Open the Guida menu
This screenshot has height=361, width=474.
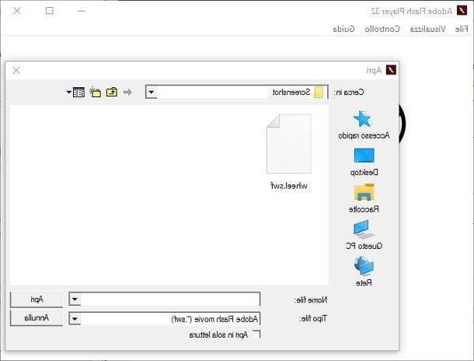click(343, 29)
